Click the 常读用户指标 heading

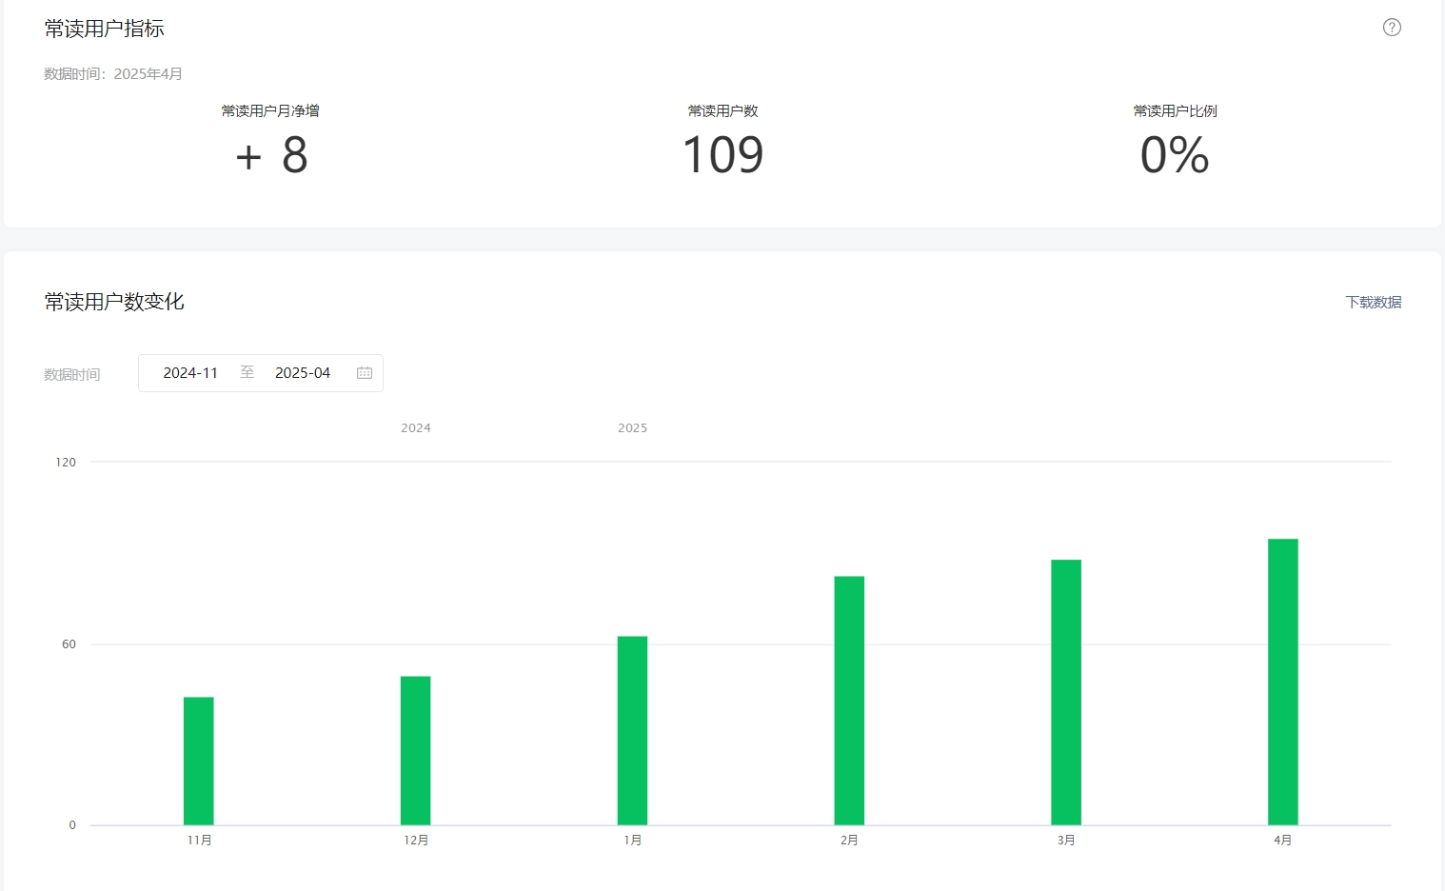tap(104, 29)
